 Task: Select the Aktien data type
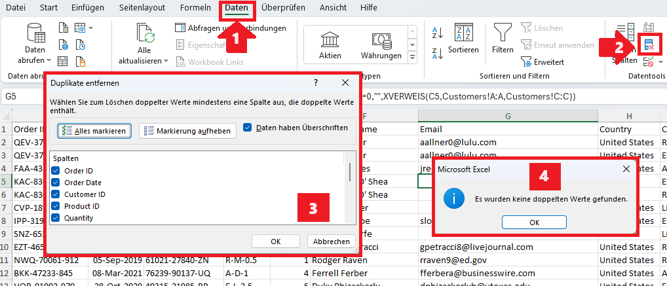click(330, 45)
